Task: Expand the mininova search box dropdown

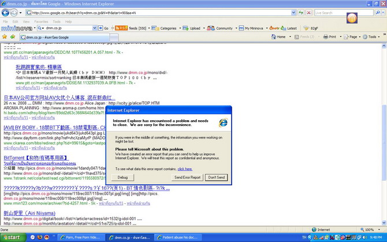Action: click(94, 28)
